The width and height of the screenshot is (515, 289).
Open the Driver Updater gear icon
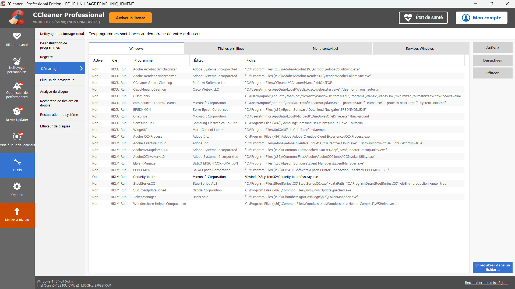pyautogui.click(x=17, y=111)
